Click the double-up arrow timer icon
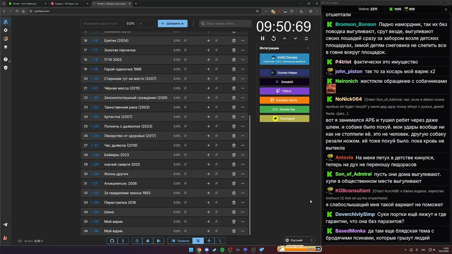Viewport: 452px width, 254px height. click(x=306, y=38)
